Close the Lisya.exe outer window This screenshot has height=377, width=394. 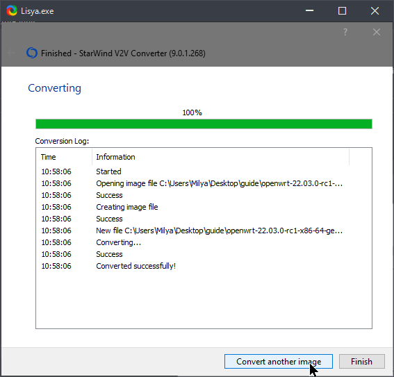[x=375, y=11]
